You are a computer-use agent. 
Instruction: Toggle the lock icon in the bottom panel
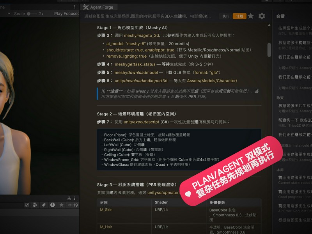pos(69,198)
